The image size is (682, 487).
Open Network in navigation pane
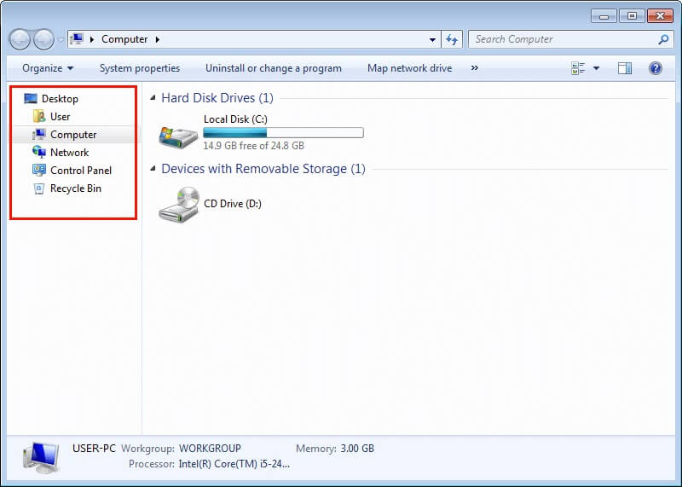pyautogui.click(x=69, y=153)
